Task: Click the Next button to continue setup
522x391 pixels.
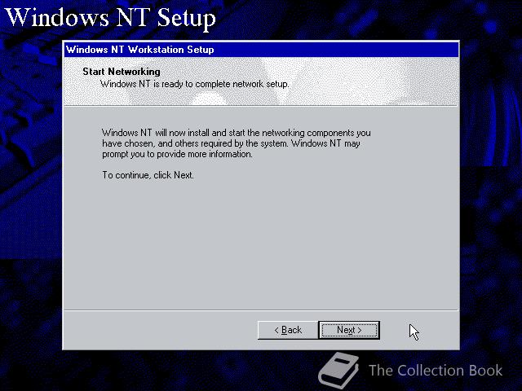Action: [349, 330]
